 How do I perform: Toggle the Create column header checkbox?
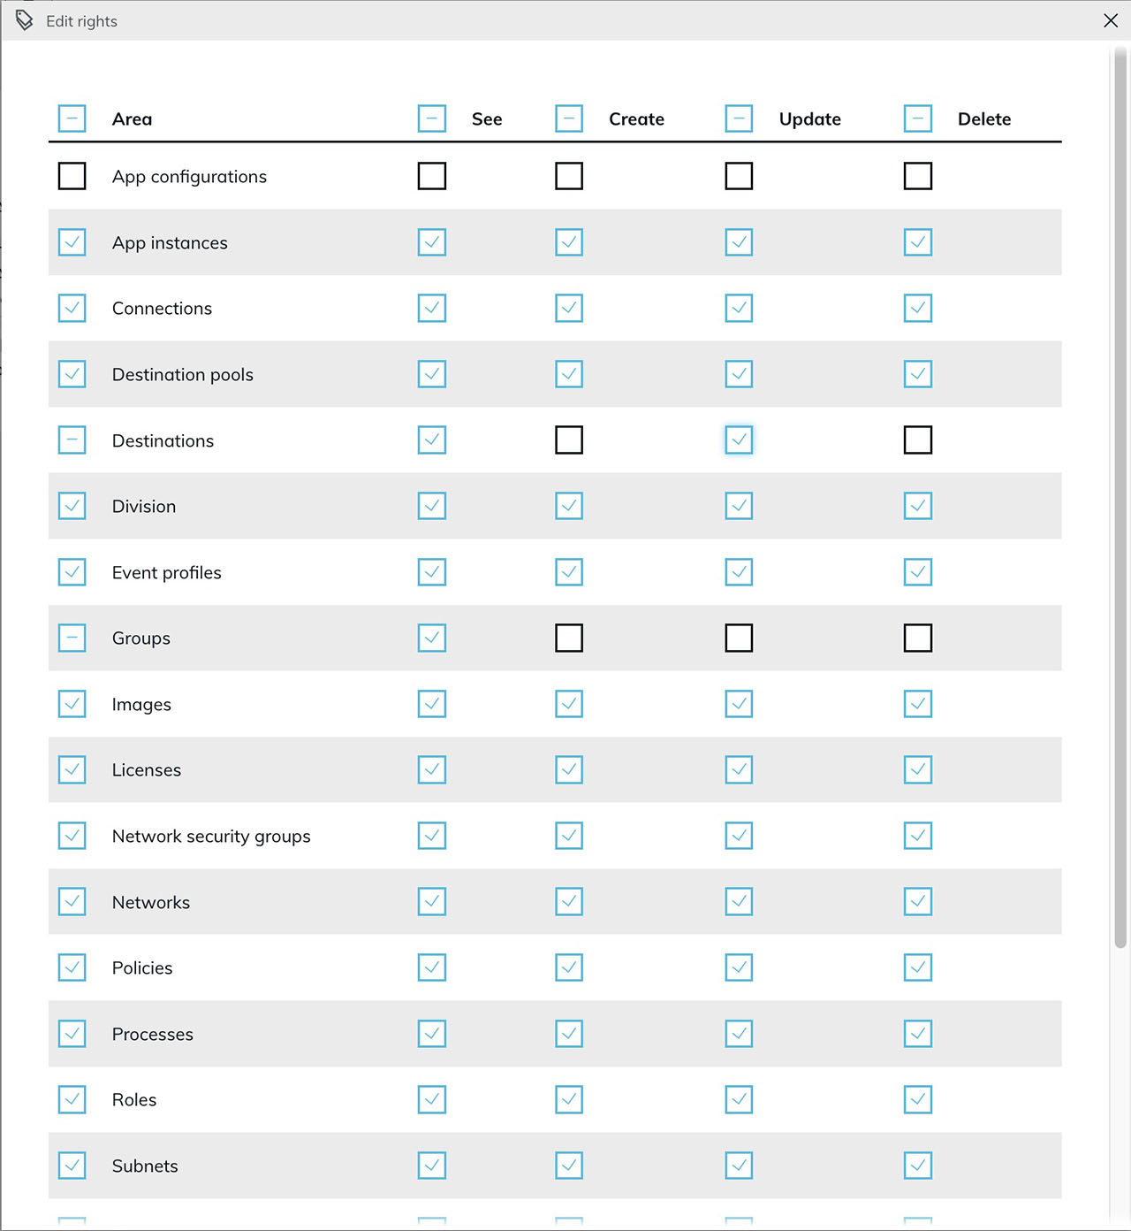[x=569, y=119]
